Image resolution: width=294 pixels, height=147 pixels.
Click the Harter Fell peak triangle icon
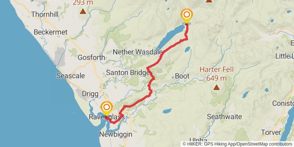pos(216,87)
